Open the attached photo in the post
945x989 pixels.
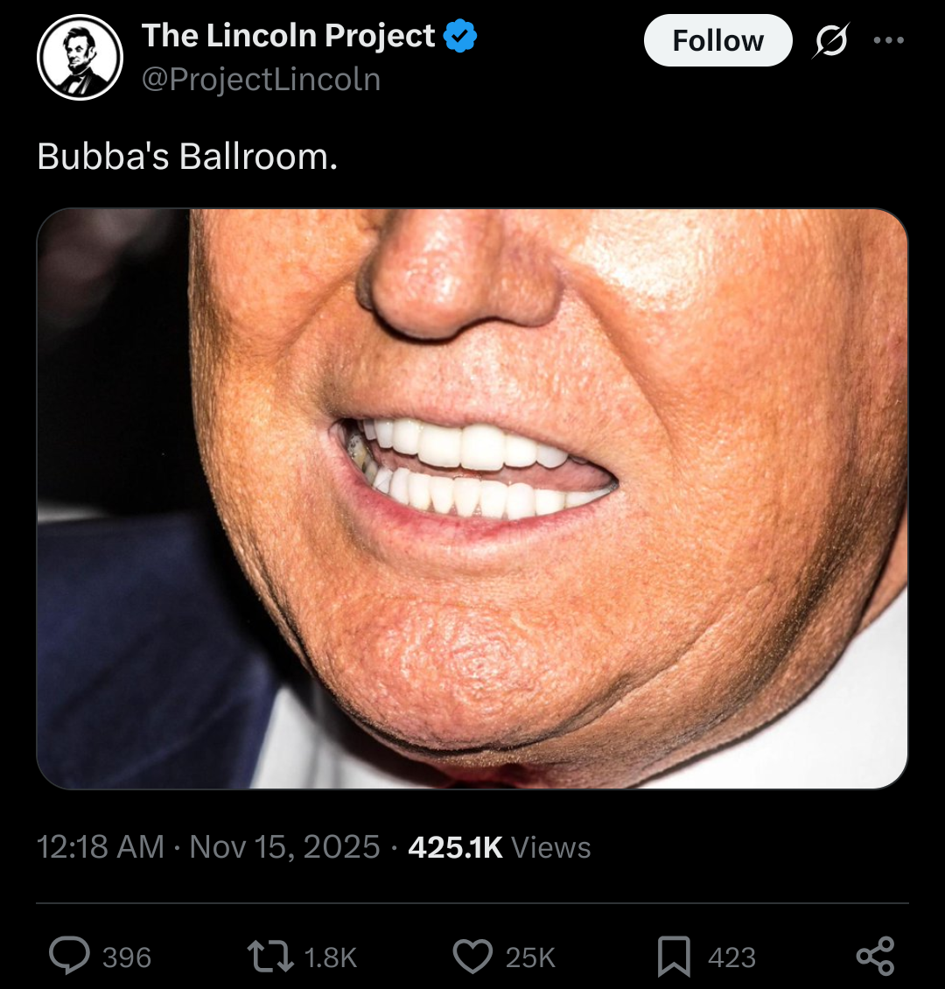472,498
